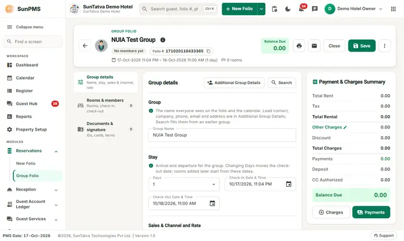404x241 pixels.
Task: Click the Version 1.0 text
Action: click(145, 235)
